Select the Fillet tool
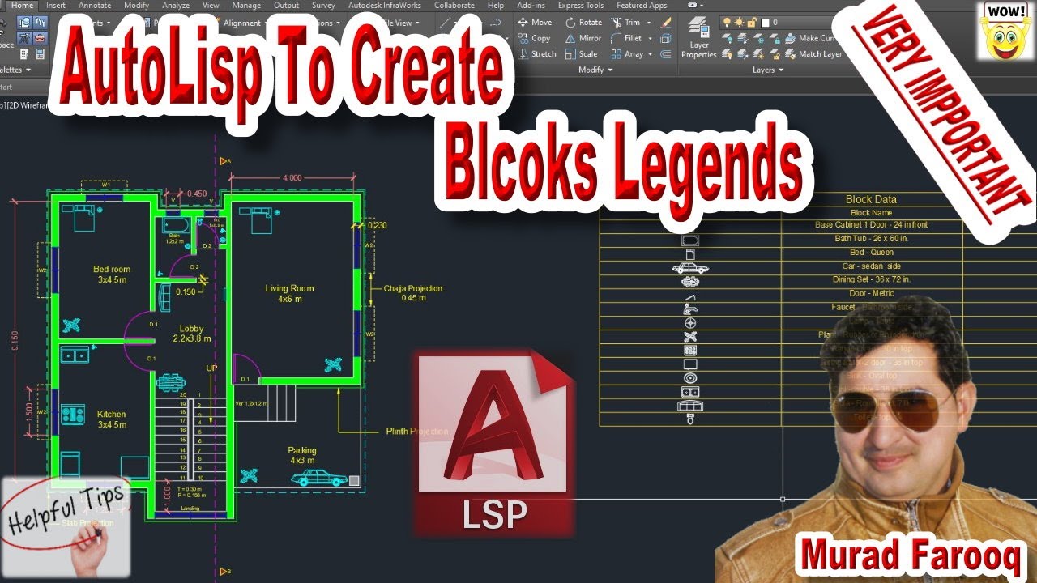Image resolution: width=1037 pixels, height=583 pixels. point(626,38)
